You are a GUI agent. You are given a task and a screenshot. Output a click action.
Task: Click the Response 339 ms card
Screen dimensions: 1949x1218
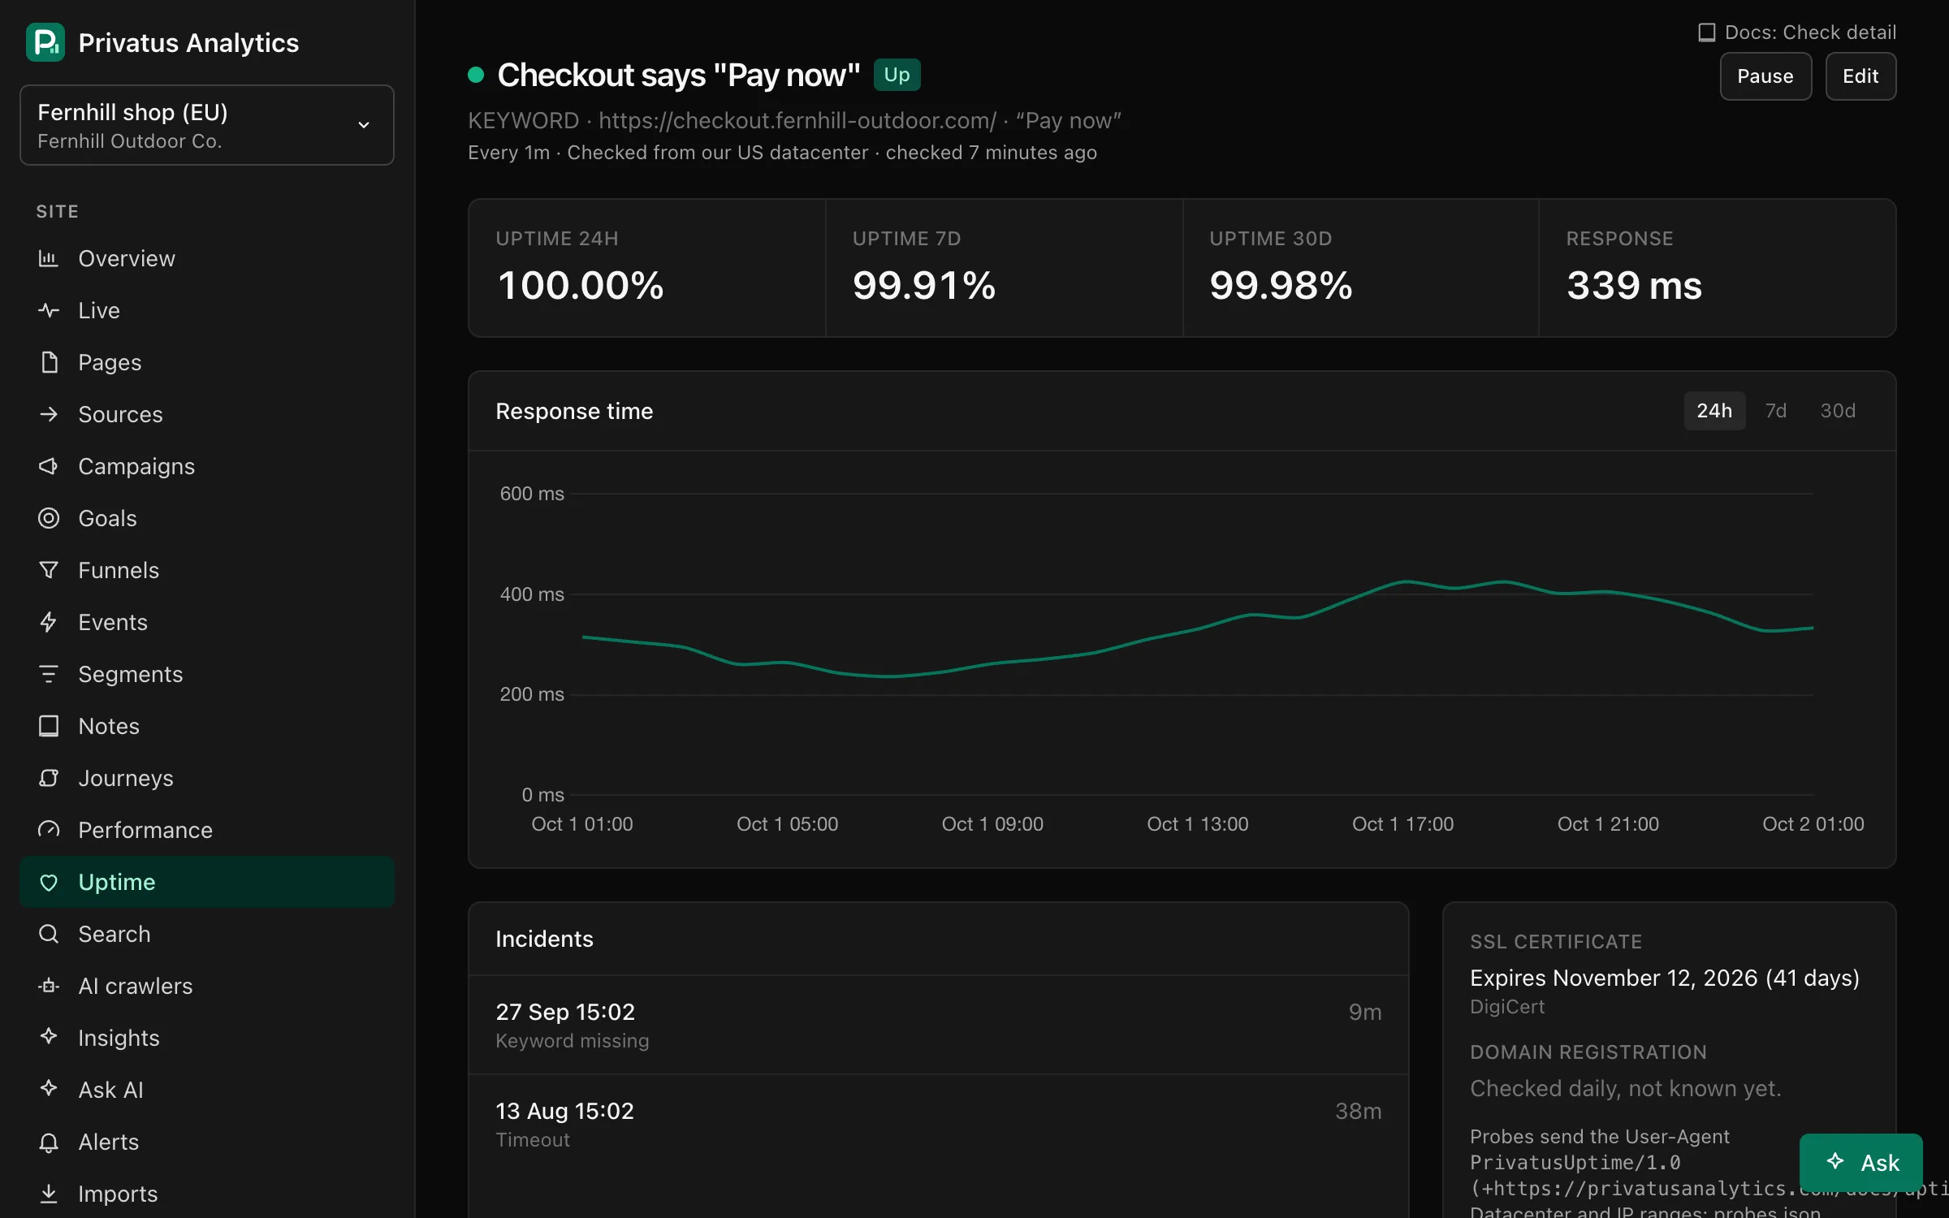click(1717, 268)
